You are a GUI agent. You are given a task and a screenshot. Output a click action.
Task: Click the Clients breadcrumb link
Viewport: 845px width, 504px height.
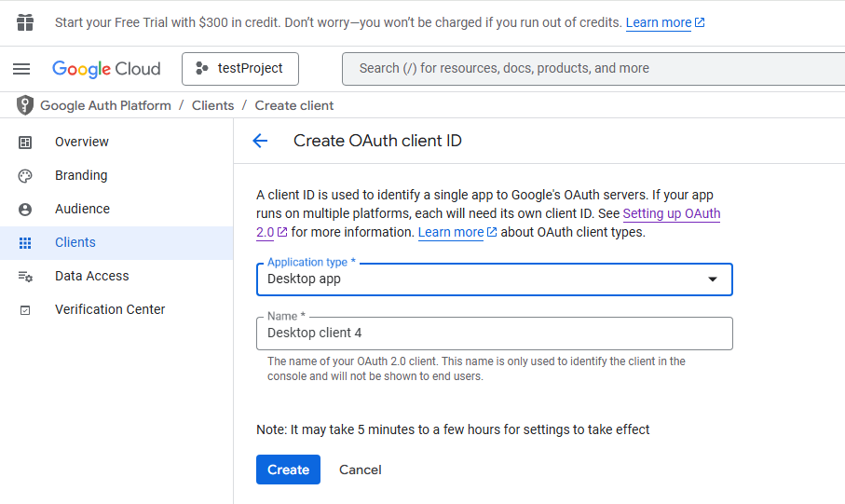(x=212, y=105)
